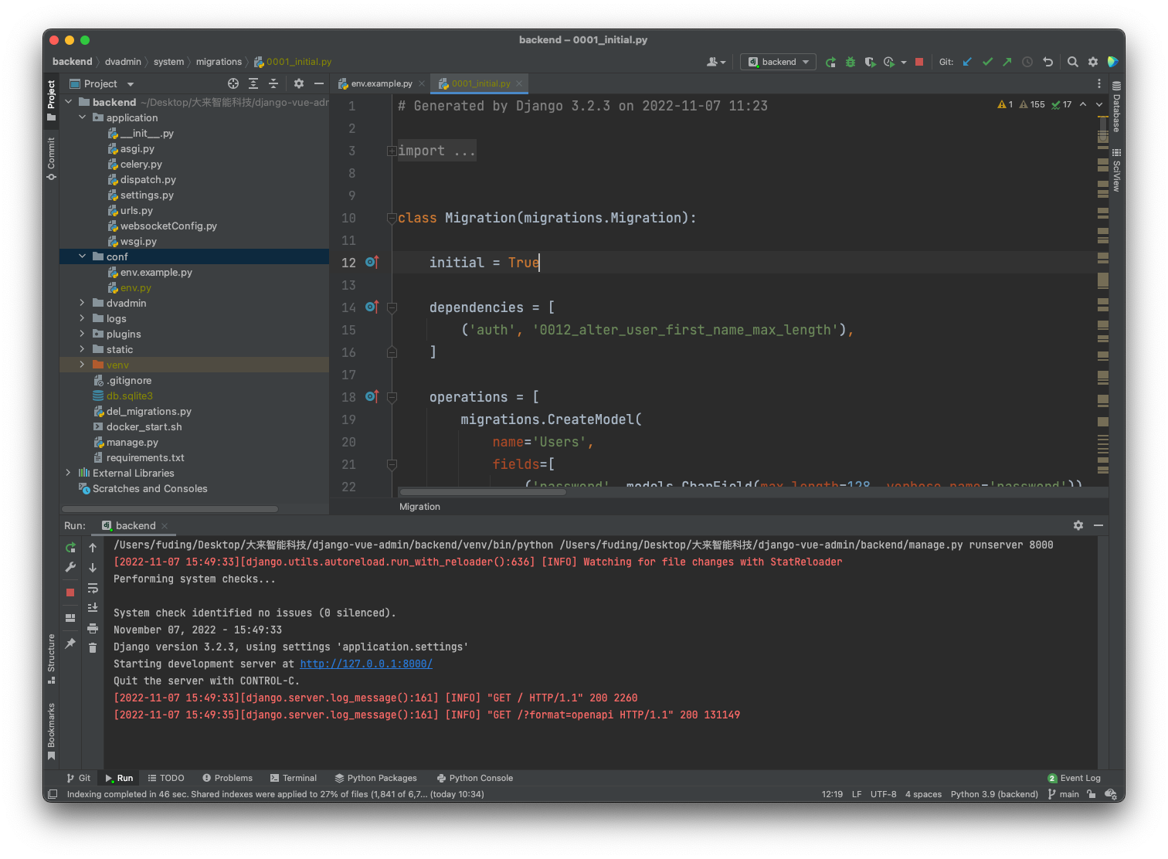Toggle soft-wrap in Run console
The image size is (1168, 859).
coord(93,588)
